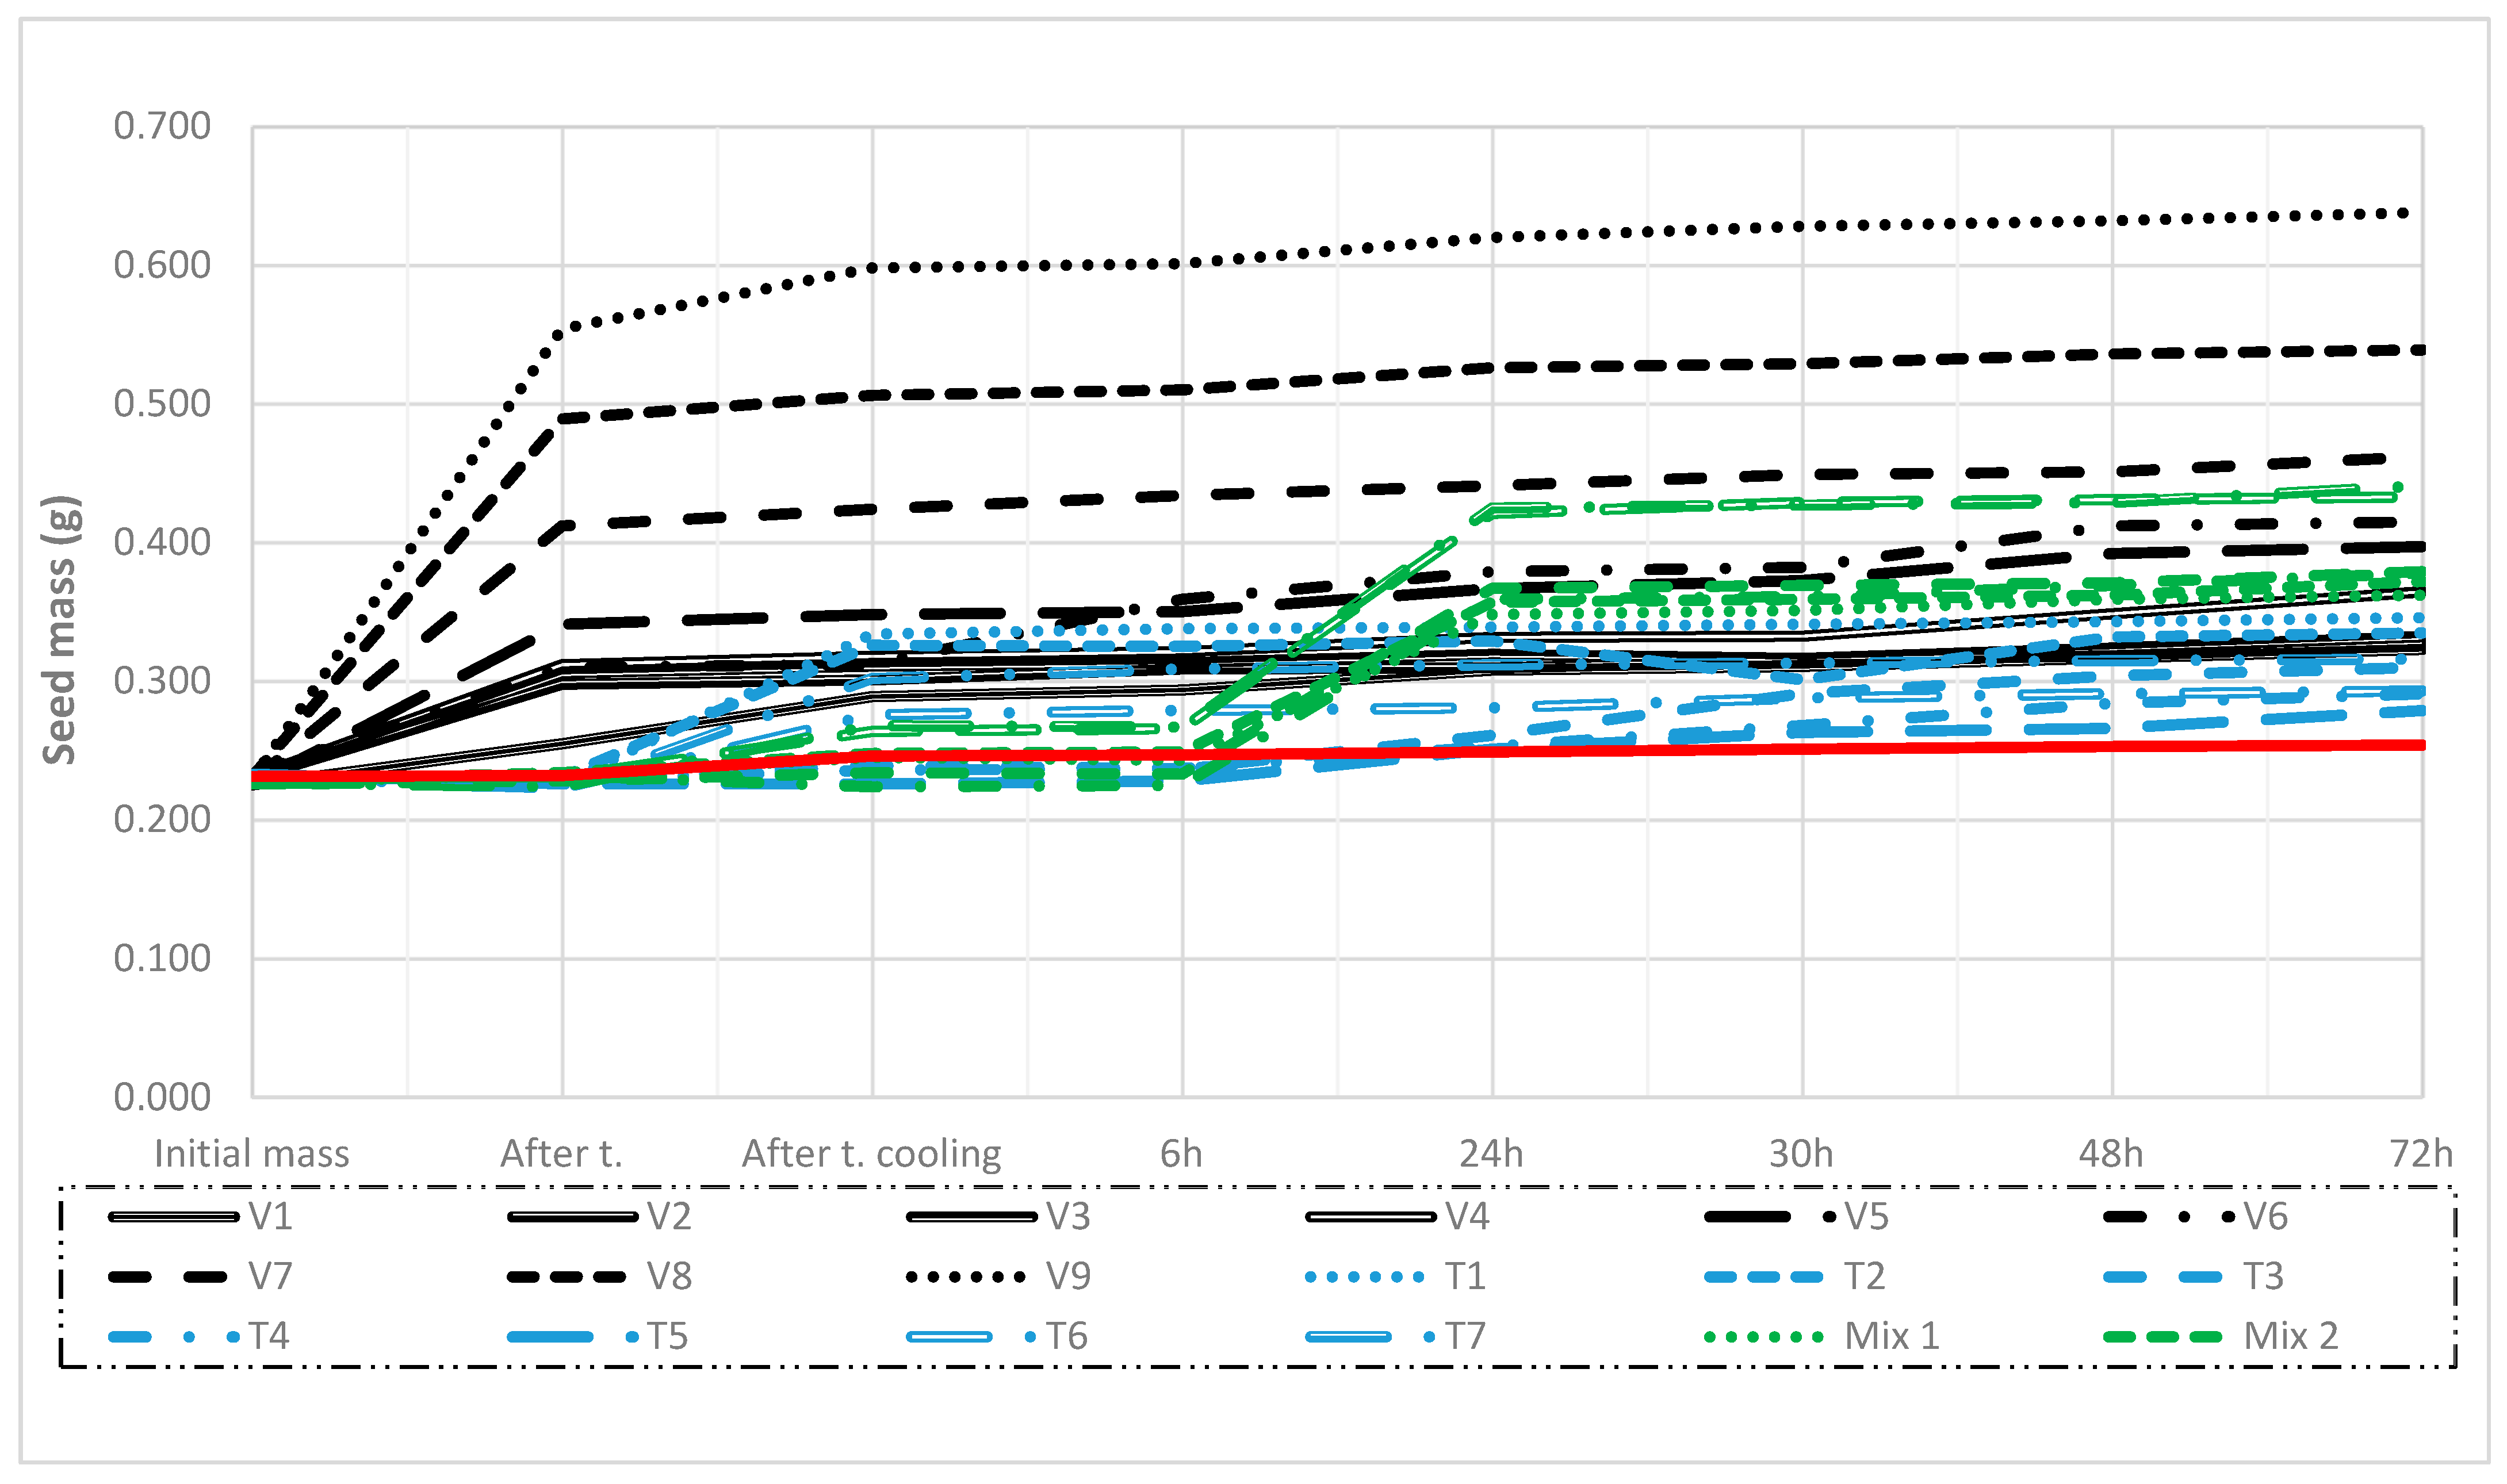Click the V8 dashed line legend swatch
2507x1484 pixels.
567,1277
